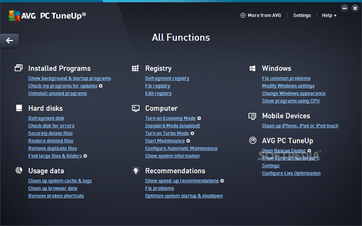The height and width of the screenshot is (226, 362).
Task: Click the Windows logo section icon
Action: pos(252,68)
